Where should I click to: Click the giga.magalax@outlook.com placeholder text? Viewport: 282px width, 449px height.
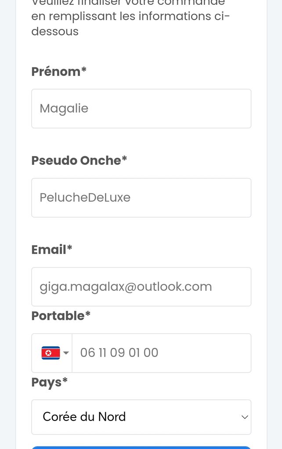coord(126,287)
